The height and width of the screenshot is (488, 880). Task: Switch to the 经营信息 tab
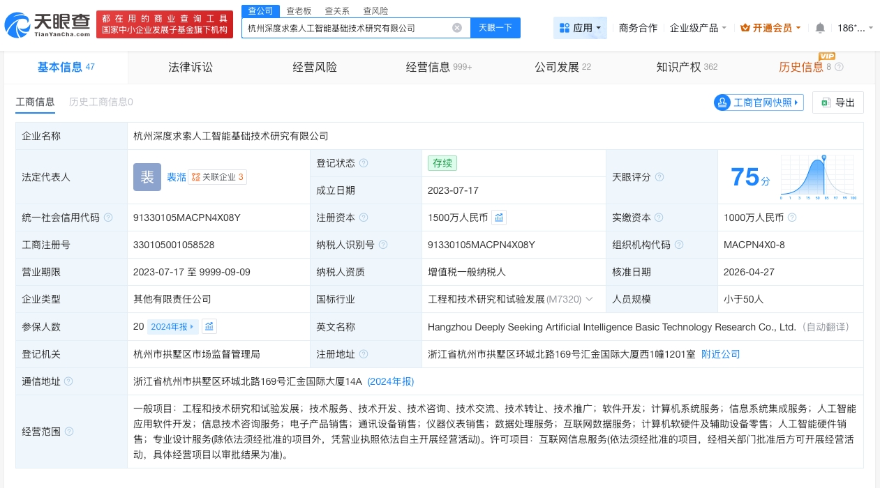click(439, 67)
